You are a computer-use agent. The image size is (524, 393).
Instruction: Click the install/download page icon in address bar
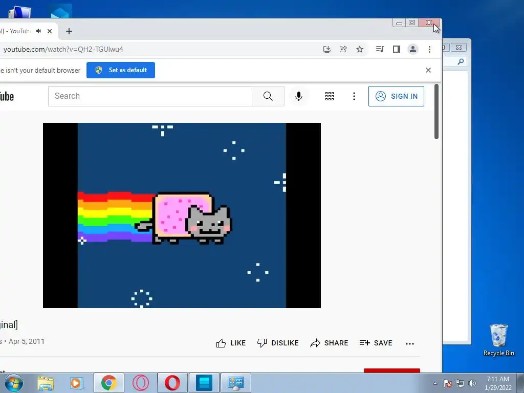pyautogui.click(x=327, y=49)
